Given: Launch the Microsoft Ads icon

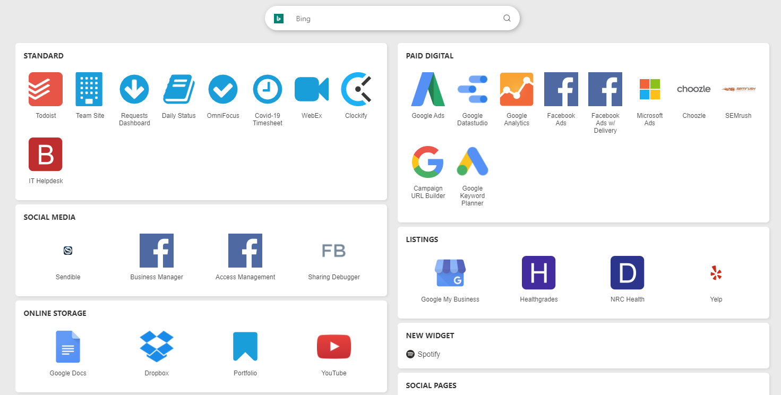Looking at the screenshot, I should coord(650,89).
